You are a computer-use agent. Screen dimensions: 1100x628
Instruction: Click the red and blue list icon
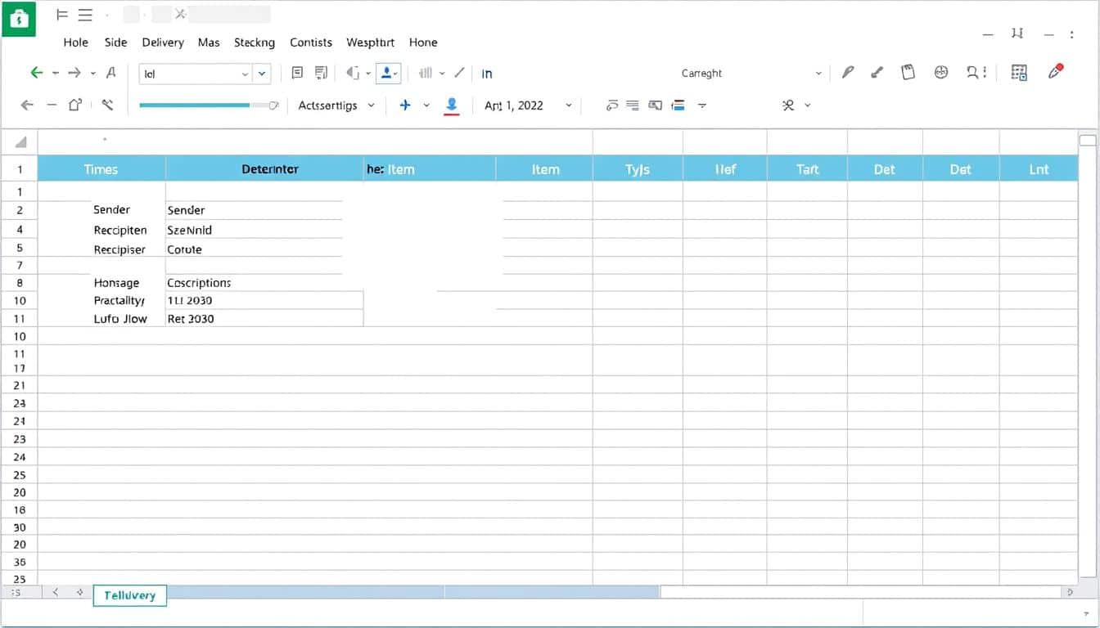tap(678, 105)
